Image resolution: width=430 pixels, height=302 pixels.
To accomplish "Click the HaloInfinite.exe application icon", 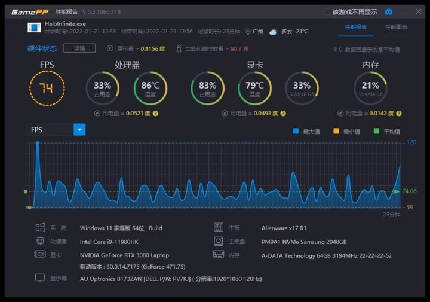I will tap(35, 28).
